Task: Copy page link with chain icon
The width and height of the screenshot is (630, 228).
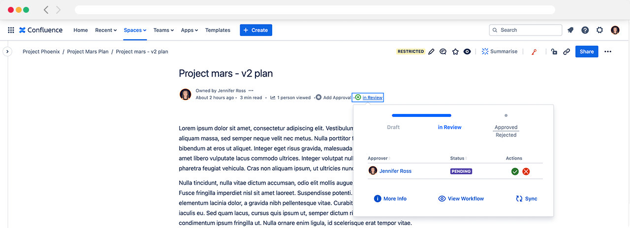Action: pos(567,52)
